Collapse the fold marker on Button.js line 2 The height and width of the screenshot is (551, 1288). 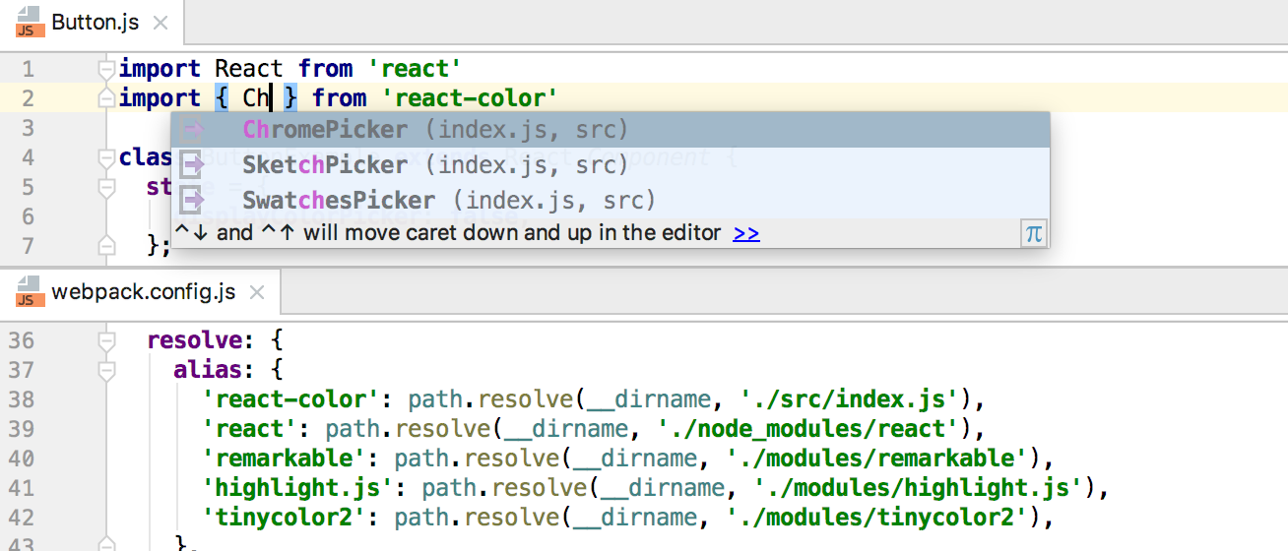click(x=106, y=98)
